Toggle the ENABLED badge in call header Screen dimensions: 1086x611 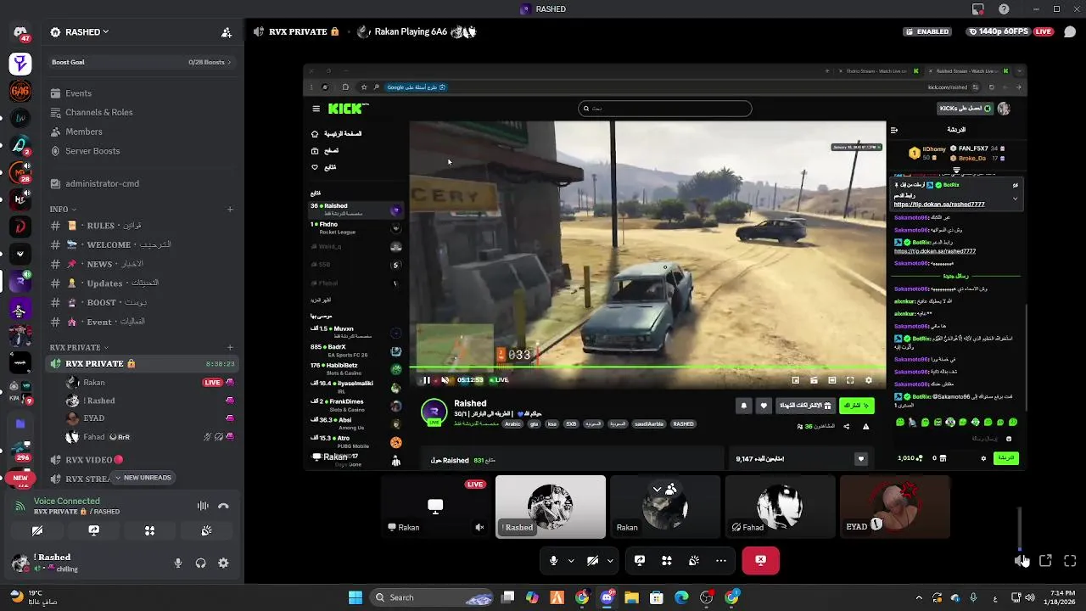(x=927, y=31)
